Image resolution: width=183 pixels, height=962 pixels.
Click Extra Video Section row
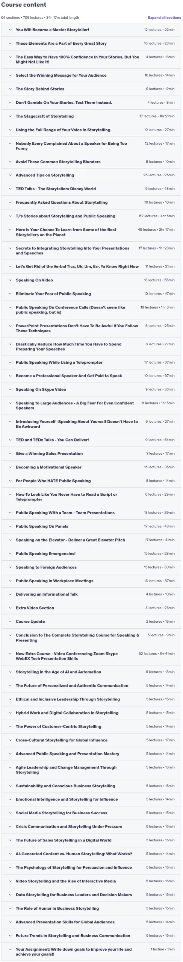click(x=91, y=608)
